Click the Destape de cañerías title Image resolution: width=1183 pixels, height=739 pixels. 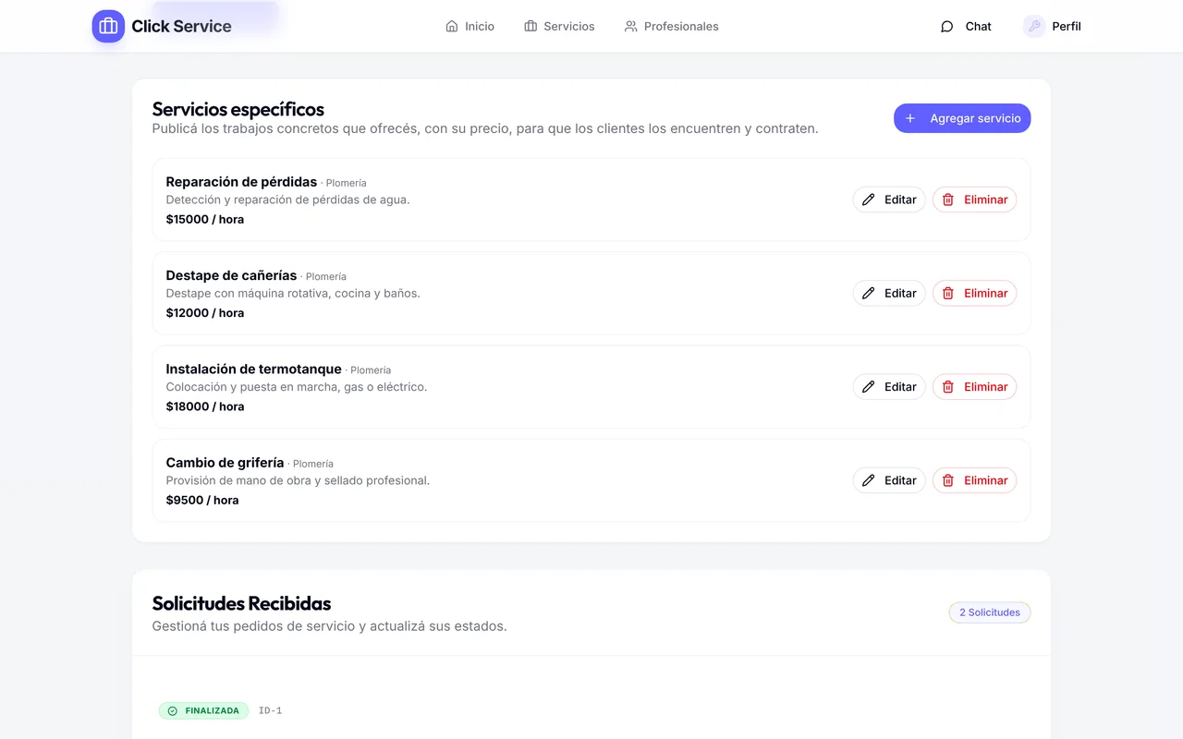[x=231, y=275]
